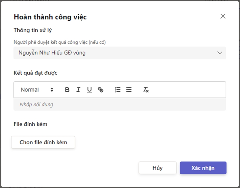Click the up-down arrows beside Normal
Image resolution: width=240 pixels, height=188 pixels.
[52, 90]
